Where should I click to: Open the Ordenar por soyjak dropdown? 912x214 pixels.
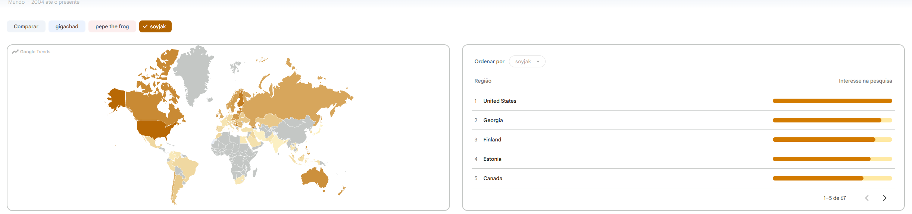[x=527, y=61]
